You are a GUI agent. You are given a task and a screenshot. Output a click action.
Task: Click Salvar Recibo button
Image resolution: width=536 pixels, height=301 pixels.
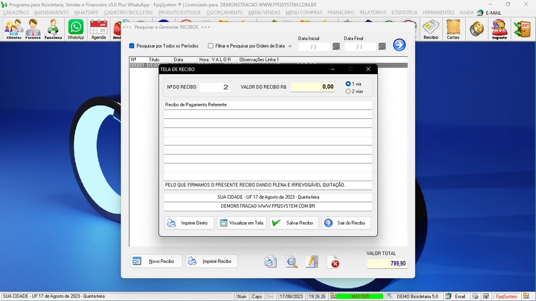click(294, 223)
